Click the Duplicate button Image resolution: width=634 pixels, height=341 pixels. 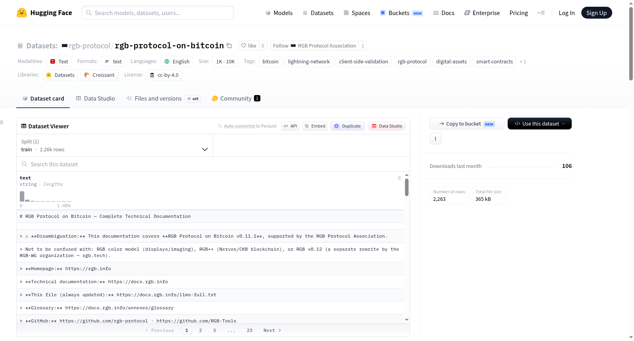(x=347, y=126)
